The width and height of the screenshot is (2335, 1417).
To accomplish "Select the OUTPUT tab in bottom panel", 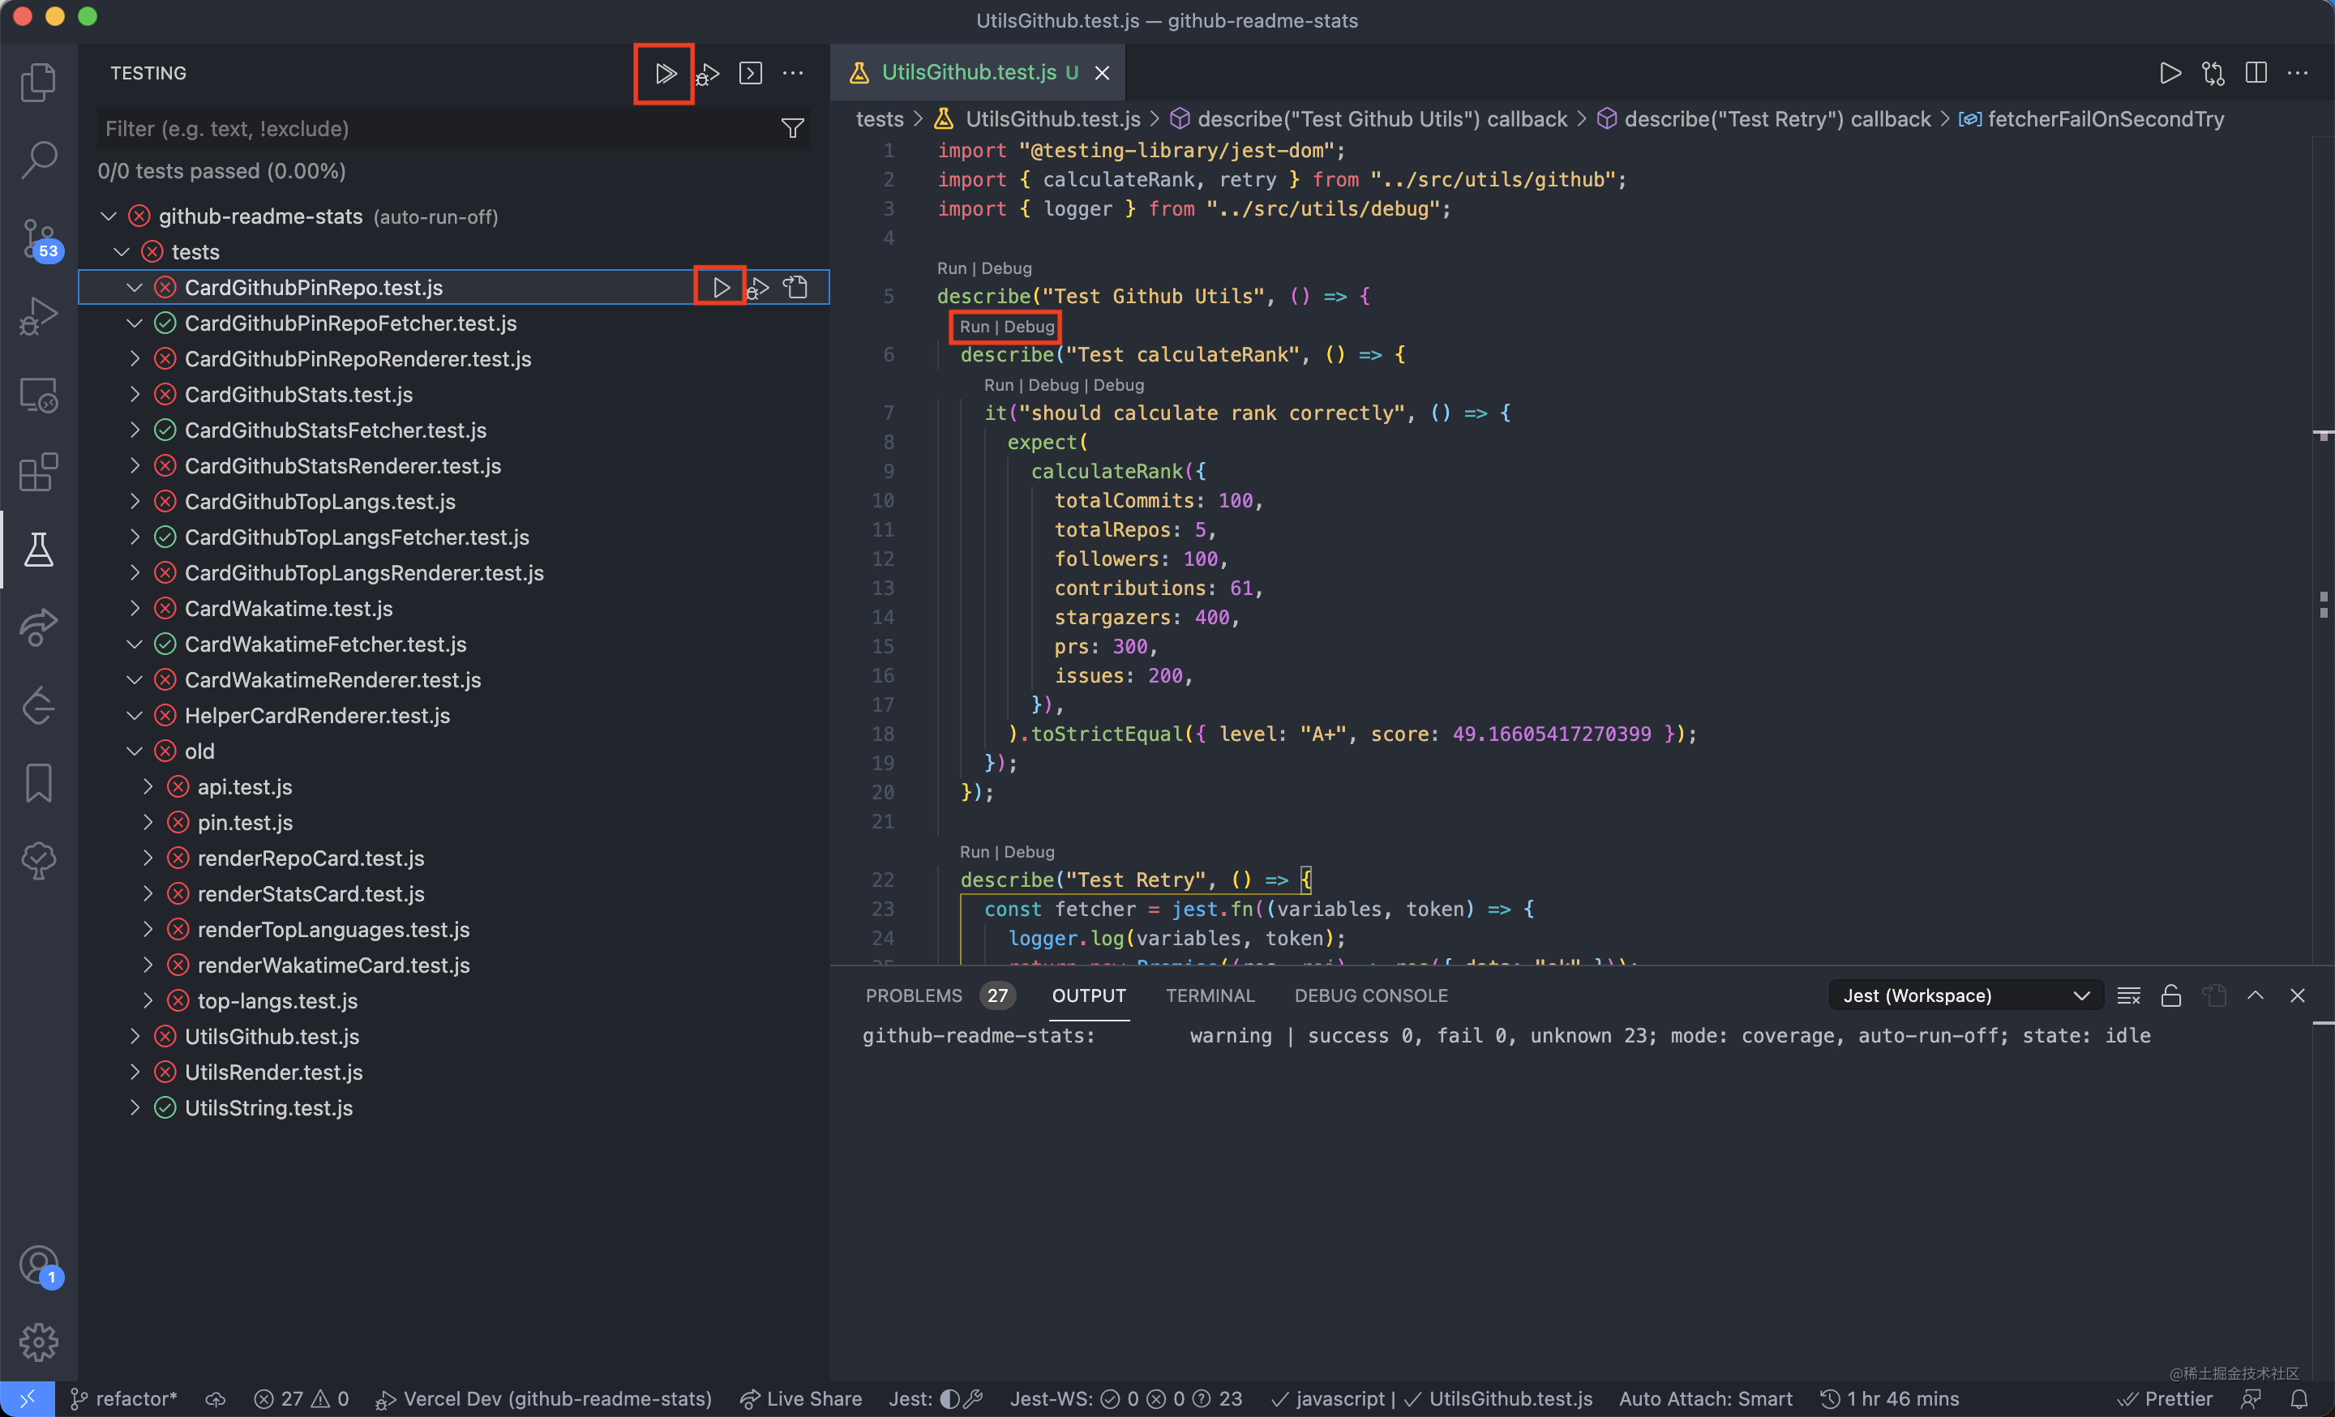I will (1086, 995).
